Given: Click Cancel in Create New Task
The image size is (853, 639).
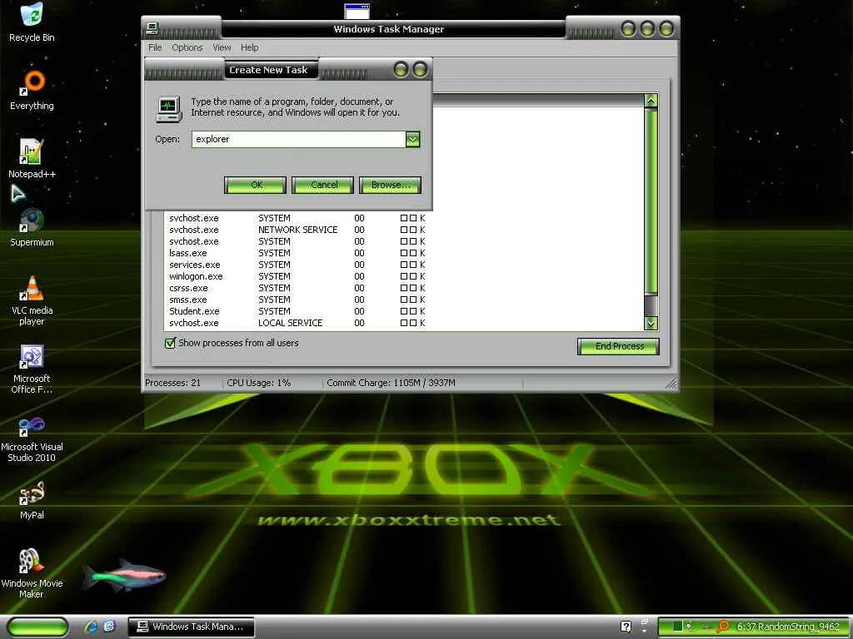Looking at the screenshot, I should pyautogui.click(x=322, y=185).
